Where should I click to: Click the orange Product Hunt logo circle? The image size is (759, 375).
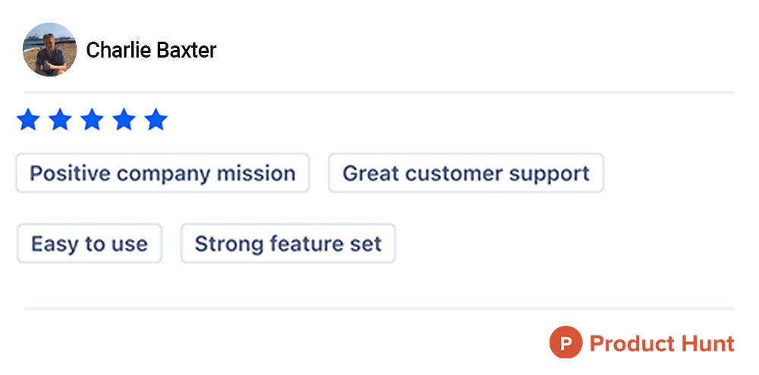[565, 342]
